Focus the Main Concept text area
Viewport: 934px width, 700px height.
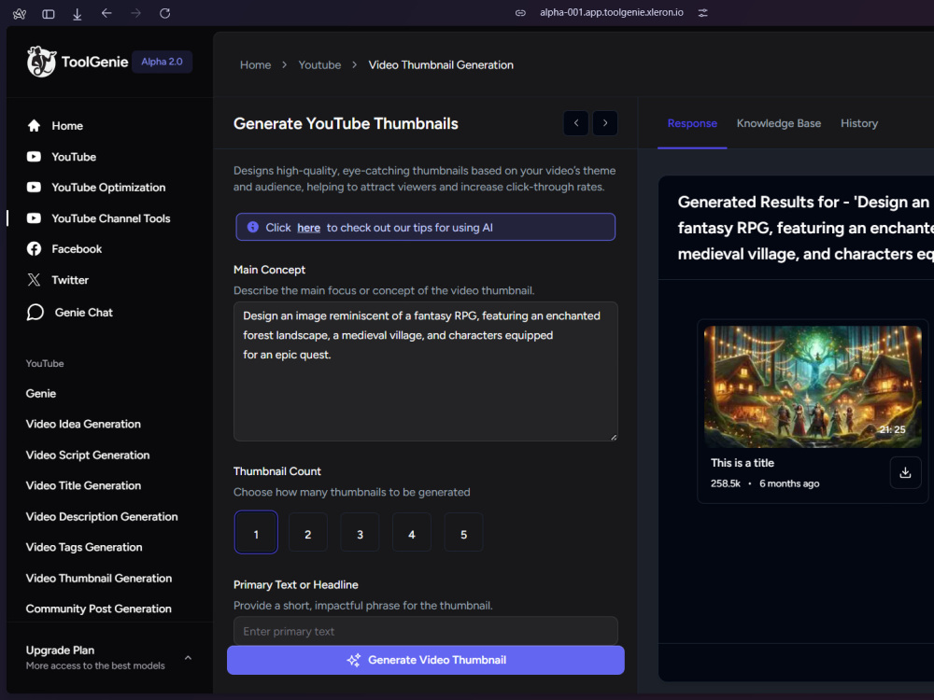pyautogui.click(x=425, y=371)
